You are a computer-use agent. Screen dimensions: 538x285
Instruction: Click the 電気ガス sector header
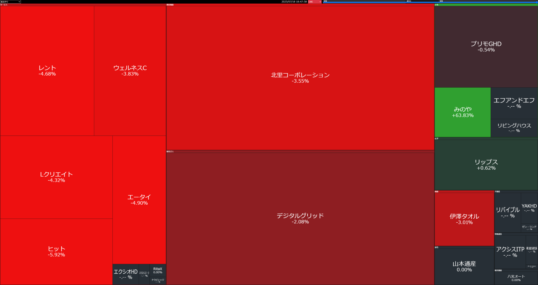point(300,151)
